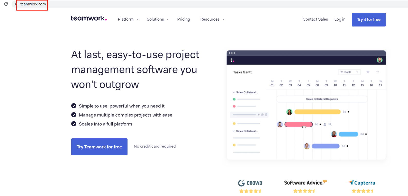Click the plus icon in the highlighted task row
The height and width of the screenshot is (196, 408).
click(x=259, y=115)
